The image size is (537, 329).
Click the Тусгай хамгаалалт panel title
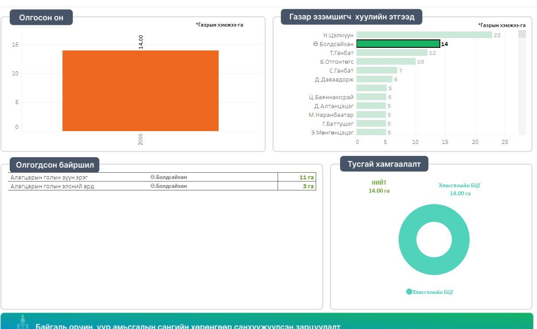384,164
